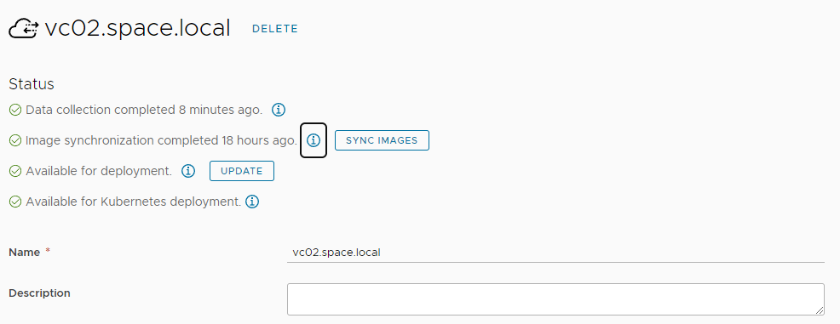
Task: Open the Kubernetes deployment info icon
Action: pyautogui.click(x=252, y=202)
